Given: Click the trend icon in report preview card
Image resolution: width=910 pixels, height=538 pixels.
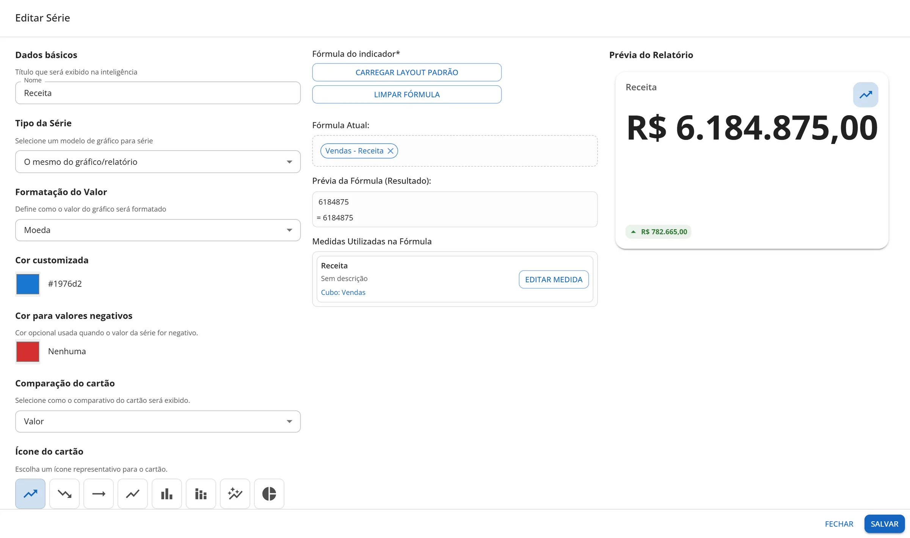Looking at the screenshot, I should pos(866,95).
